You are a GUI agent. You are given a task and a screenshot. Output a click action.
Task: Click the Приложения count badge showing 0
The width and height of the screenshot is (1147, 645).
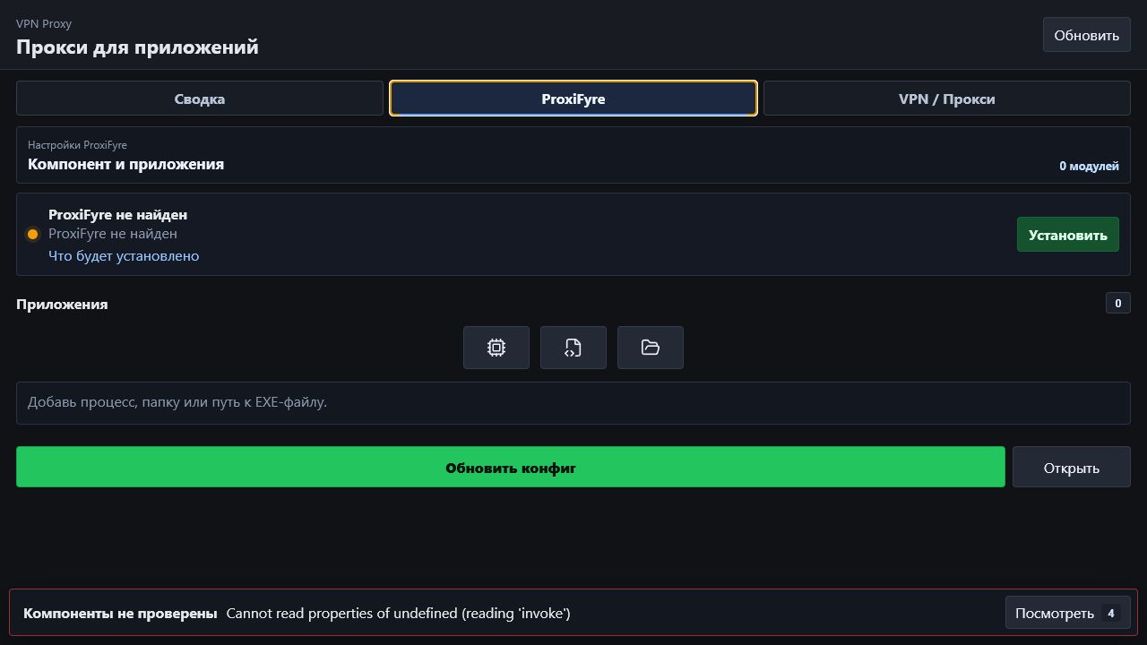point(1117,304)
